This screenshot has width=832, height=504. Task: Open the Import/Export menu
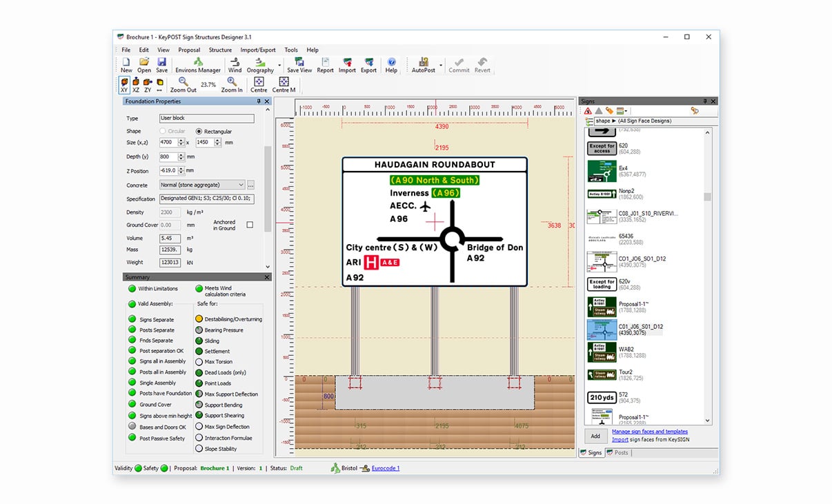click(257, 50)
